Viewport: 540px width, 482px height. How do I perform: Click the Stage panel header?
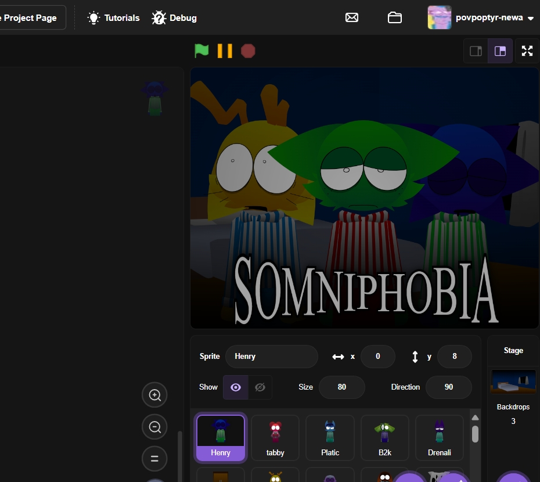513,351
